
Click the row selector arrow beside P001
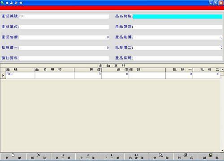3,76
